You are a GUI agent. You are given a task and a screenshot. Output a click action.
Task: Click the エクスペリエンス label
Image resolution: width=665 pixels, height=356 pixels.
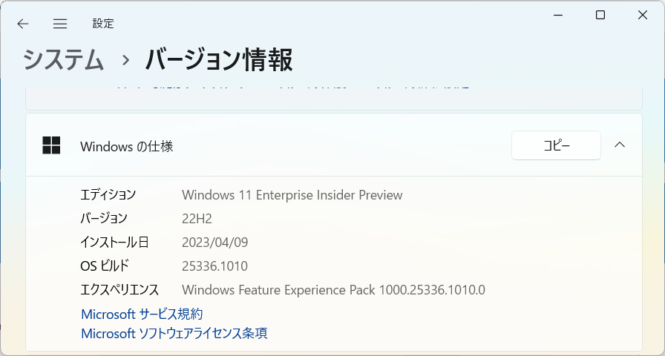point(119,290)
